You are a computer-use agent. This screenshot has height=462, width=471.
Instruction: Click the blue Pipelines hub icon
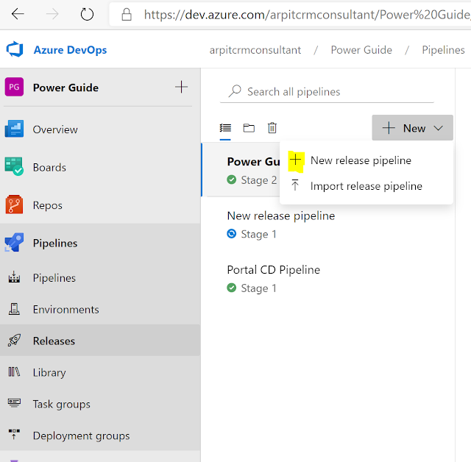(14, 242)
